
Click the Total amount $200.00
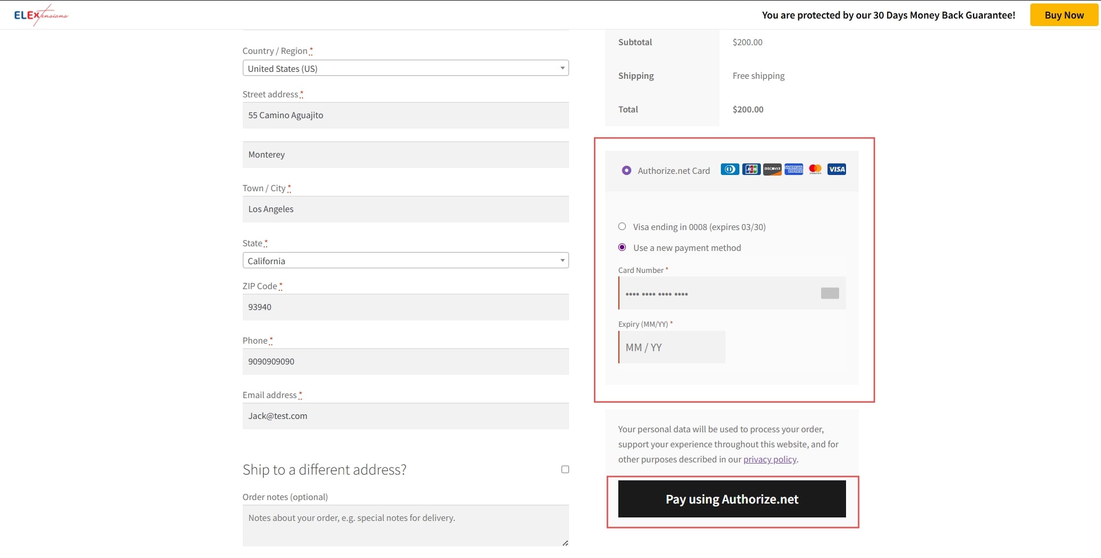point(748,110)
